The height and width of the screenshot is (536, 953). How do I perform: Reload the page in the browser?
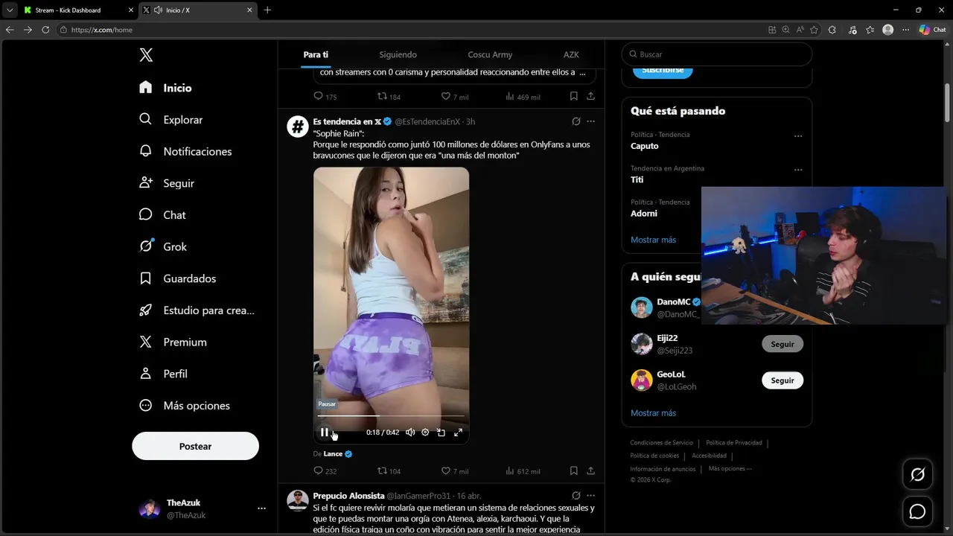(x=45, y=30)
